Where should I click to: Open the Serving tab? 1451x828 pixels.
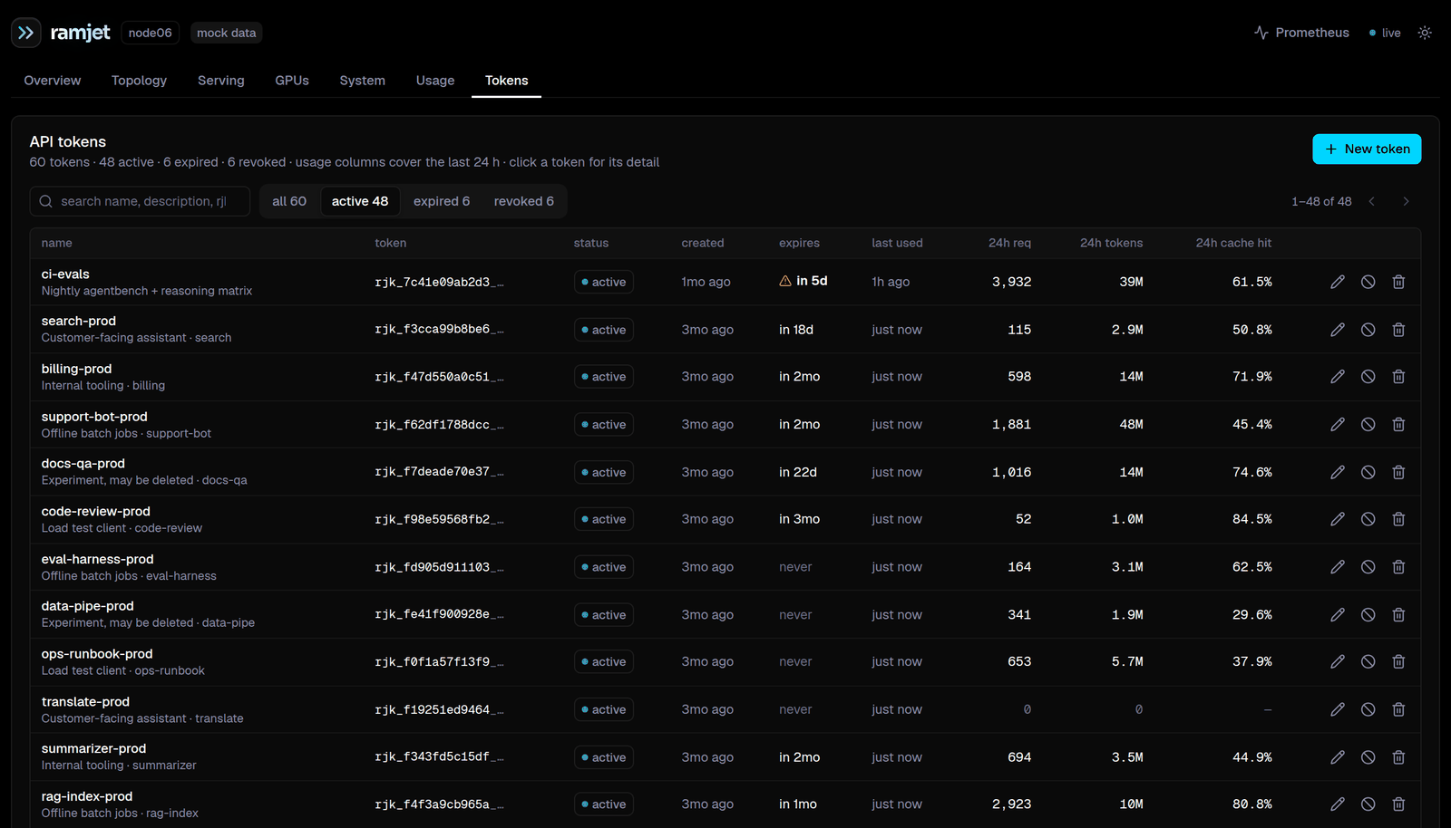pos(221,81)
